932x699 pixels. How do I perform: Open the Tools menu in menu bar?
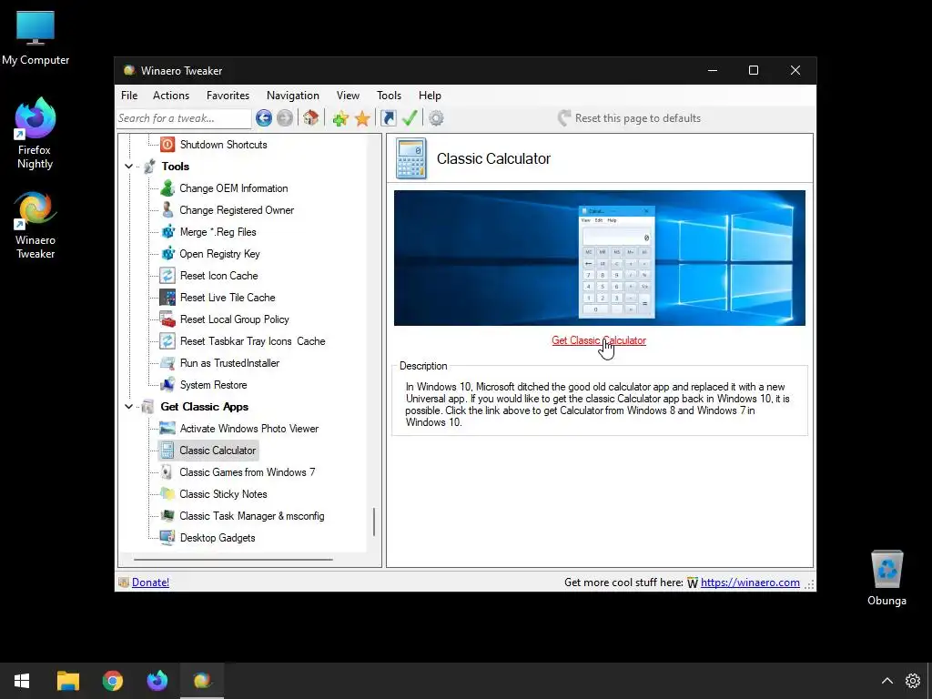click(389, 95)
